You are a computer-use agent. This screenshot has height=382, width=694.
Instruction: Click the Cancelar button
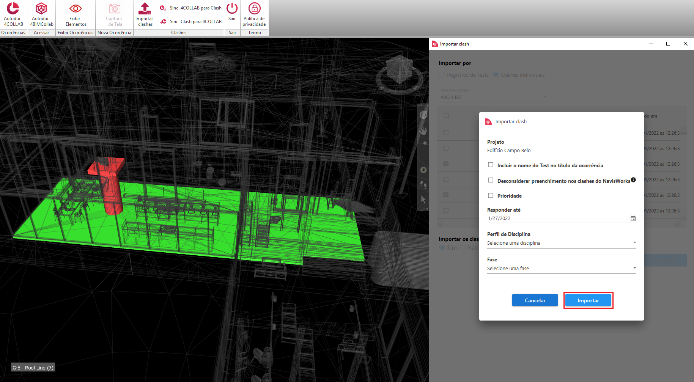pyautogui.click(x=535, y=300)
